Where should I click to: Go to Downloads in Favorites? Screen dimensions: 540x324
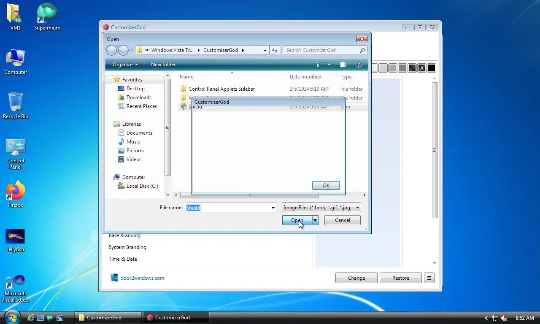pos(139,97)
